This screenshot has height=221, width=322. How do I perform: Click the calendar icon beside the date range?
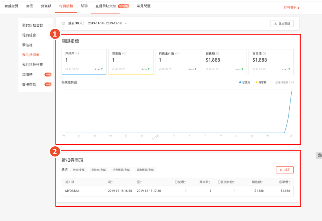[63, 24]
